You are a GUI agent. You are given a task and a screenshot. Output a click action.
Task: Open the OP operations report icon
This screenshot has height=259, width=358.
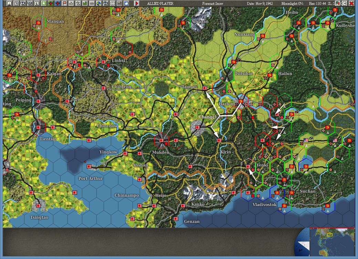[113, 3]
